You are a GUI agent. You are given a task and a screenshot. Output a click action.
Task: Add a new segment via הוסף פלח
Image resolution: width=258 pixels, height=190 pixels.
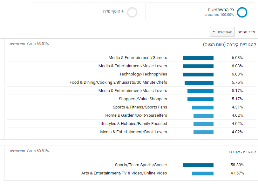113,11
